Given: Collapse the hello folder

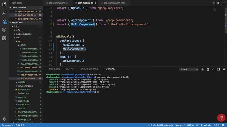Looking at the screenshot, I should pos(26,45).
